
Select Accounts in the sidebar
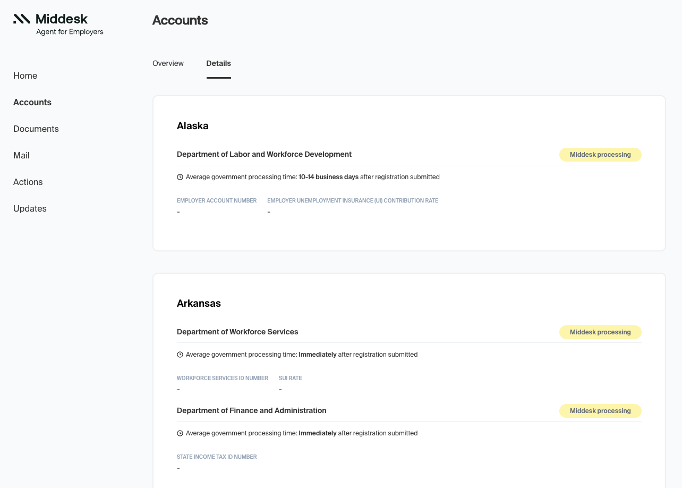pos(32,102)
